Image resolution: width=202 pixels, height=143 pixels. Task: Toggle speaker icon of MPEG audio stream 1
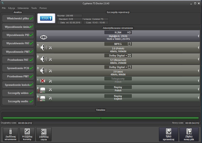44,48
